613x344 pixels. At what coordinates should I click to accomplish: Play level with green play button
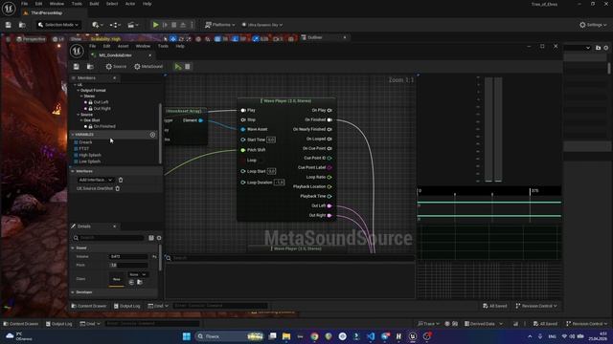tap(155, 25)
